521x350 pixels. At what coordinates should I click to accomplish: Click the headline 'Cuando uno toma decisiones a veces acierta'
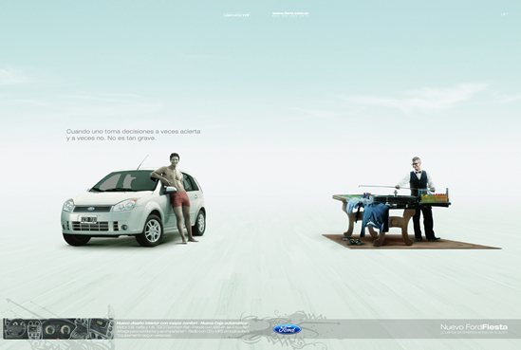tap(133, 131)
